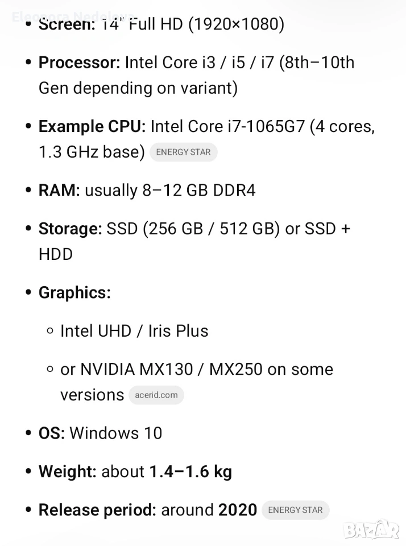Click the Example CPU label

[x=92, y=126]
